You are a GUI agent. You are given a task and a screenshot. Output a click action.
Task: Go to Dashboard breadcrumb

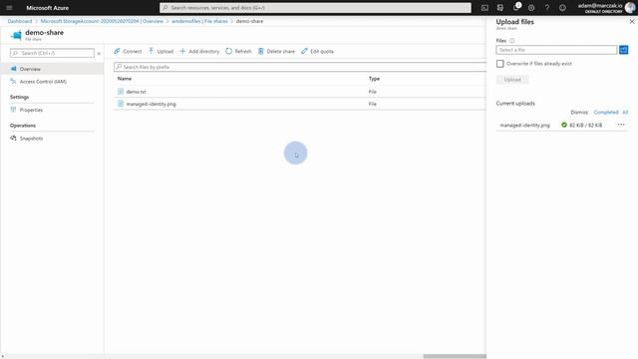click(20, 21)
